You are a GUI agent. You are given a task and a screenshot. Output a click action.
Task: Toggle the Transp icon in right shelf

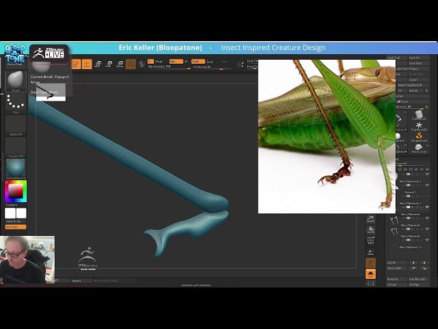pyautogui.click(x=371, y=252)
